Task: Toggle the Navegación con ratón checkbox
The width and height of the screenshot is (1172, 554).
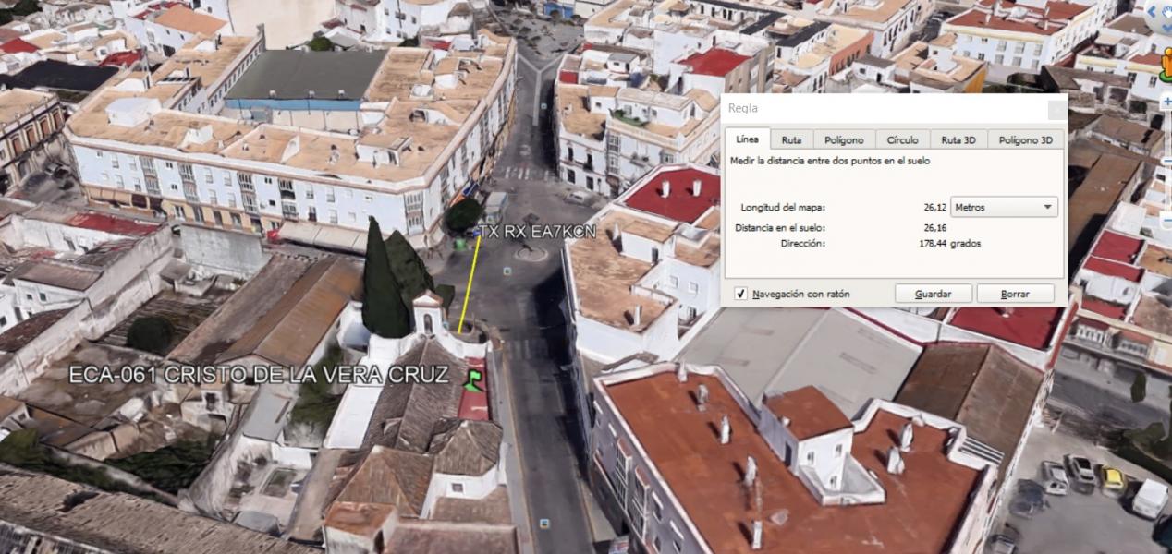Action: pyautogui.click(x=740, y=294)
